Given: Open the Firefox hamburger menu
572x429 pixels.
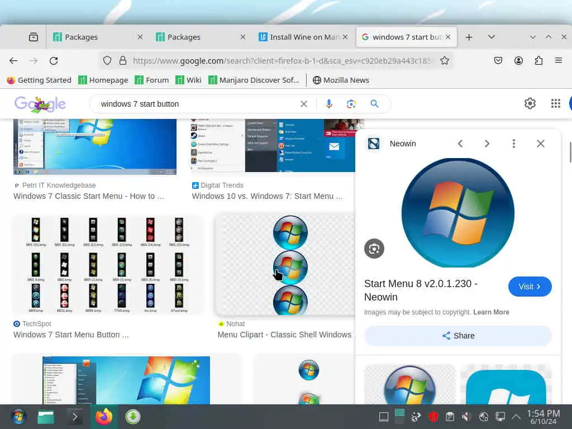Looking at the screenshot, I should pyautogui.click(x=559, y=60).
